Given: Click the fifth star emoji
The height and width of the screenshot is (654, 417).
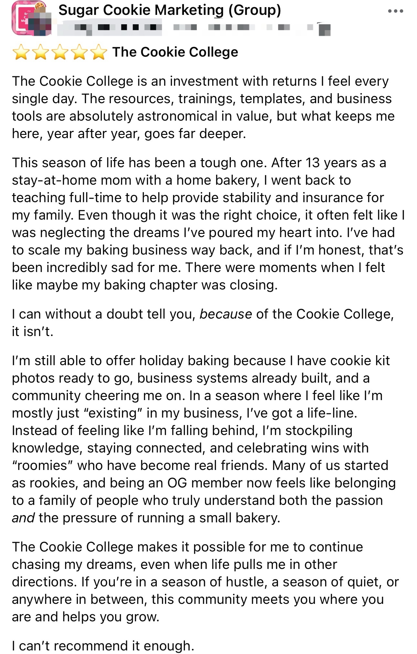Looking at the screenshot, I should tap(99, 52).
